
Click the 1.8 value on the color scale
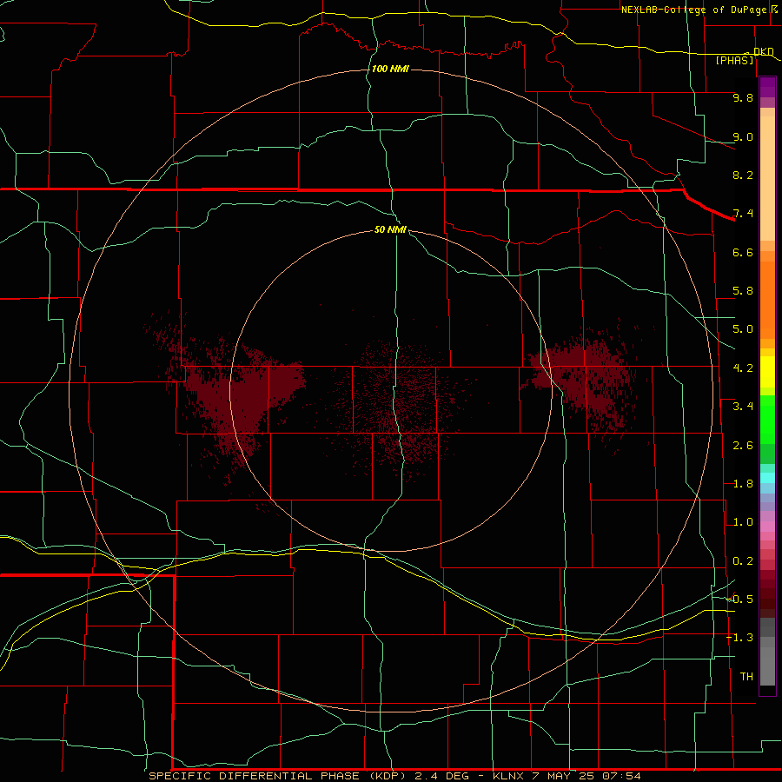pyautogui.click(x=743, y=484)
